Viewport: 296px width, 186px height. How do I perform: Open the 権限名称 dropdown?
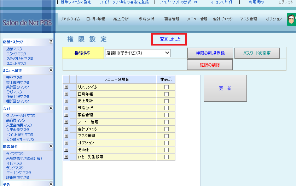point(138,53)
